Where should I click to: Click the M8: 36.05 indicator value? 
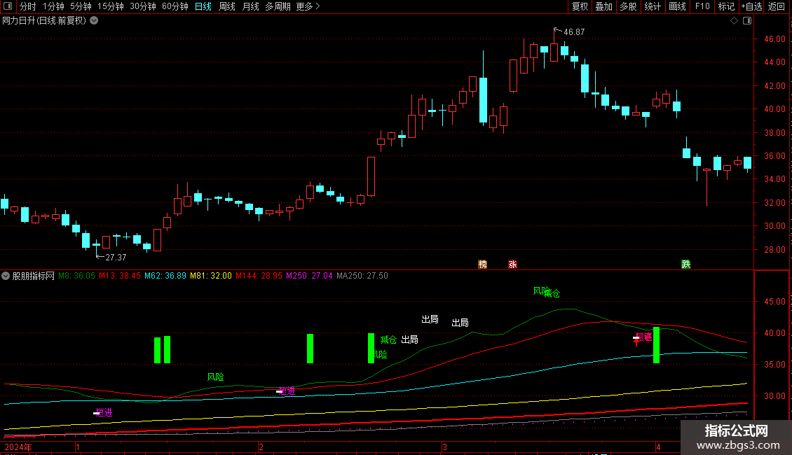coord(76,276)
